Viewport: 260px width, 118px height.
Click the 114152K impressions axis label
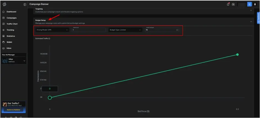44,63
